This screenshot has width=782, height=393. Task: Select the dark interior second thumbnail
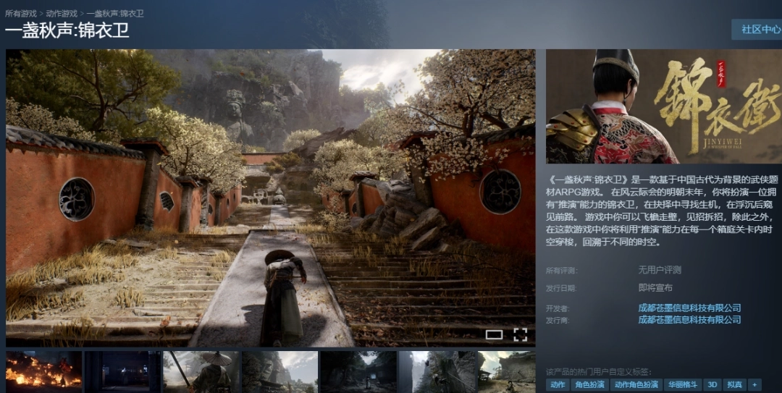[x=122, y=372]
